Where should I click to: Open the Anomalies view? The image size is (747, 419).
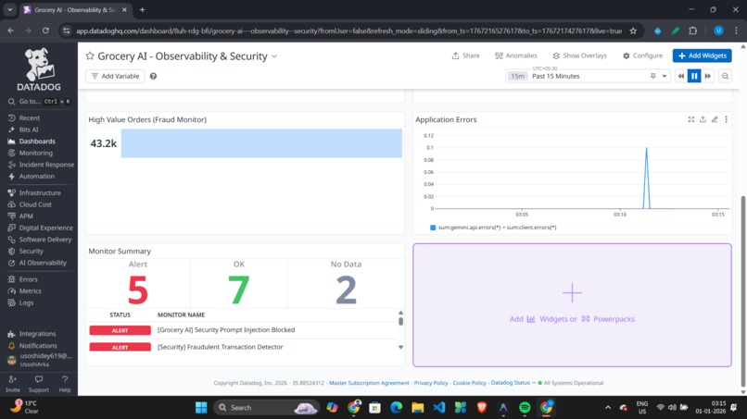coord(515,55)
